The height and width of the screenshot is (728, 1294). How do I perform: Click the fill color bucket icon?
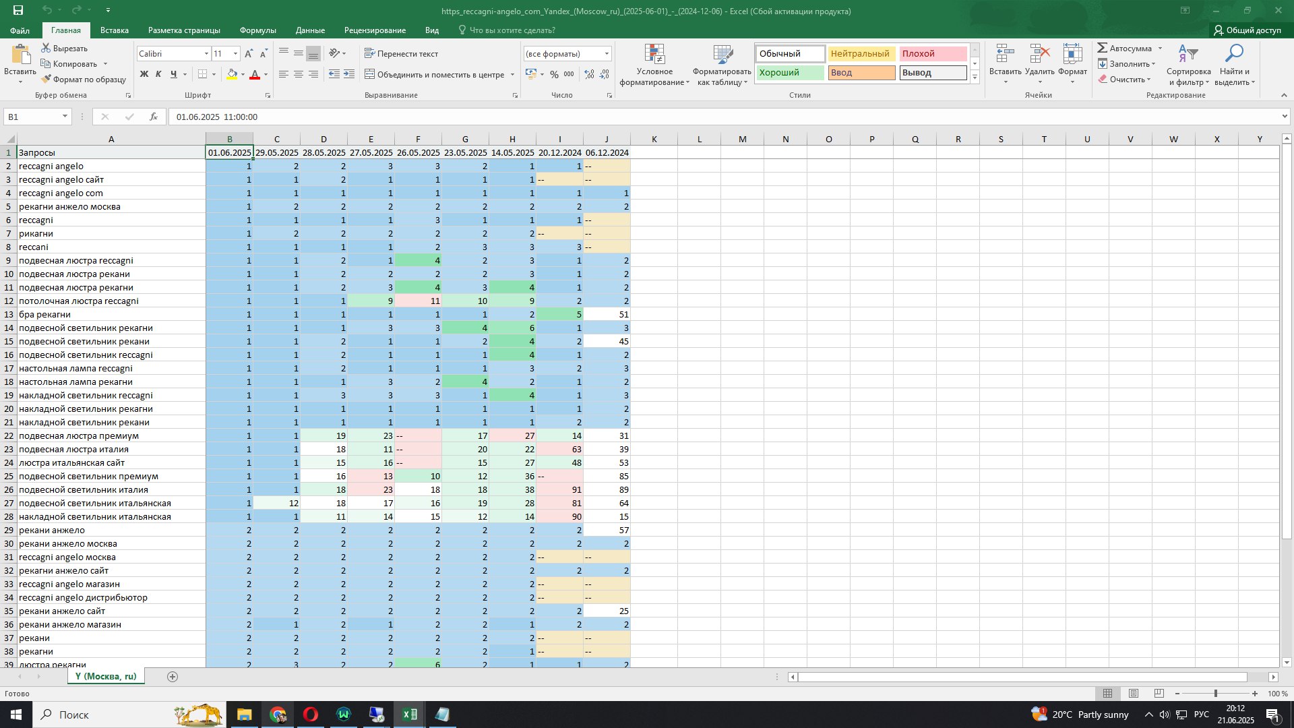pyautogui.click(x=232, y=74)
